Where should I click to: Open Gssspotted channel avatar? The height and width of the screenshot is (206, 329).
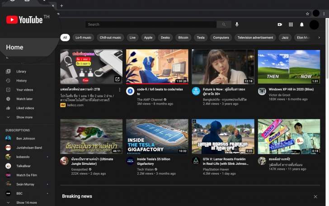(64, 161)
